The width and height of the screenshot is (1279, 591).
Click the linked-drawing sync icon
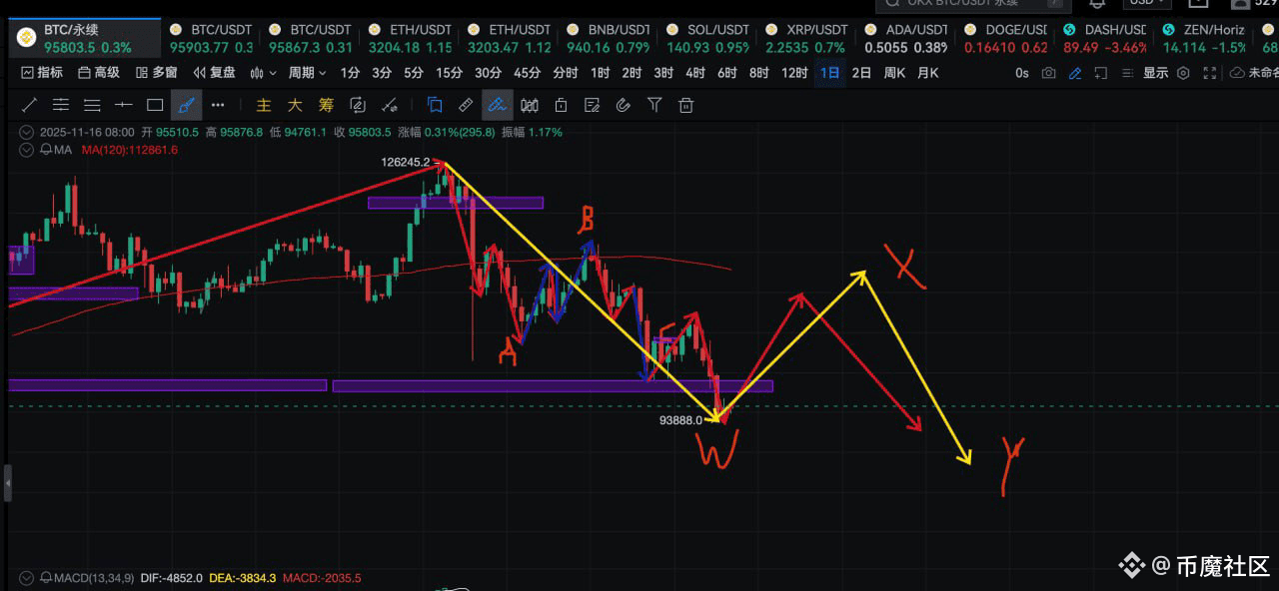pos(358,105)
